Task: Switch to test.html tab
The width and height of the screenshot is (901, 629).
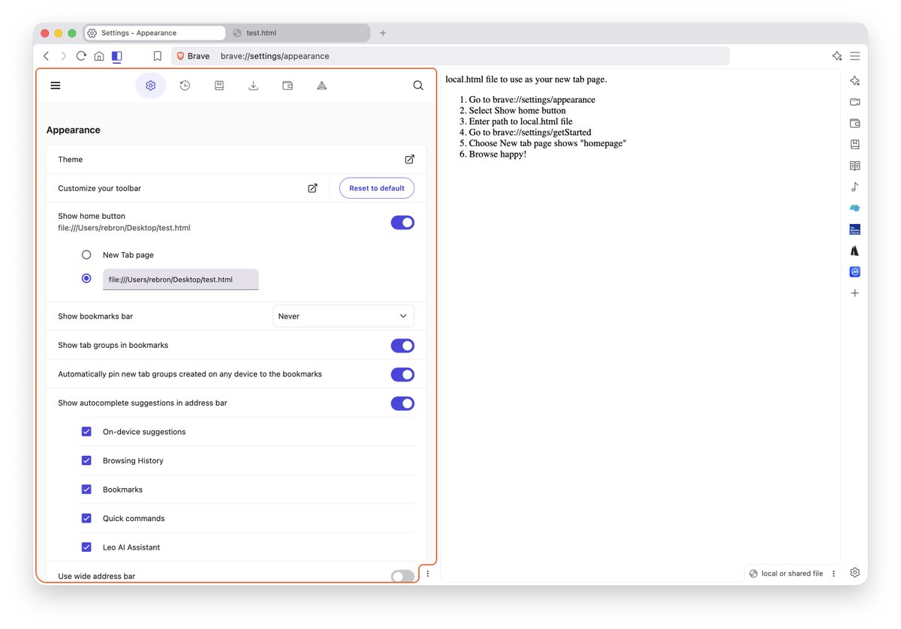Action: 299,33
